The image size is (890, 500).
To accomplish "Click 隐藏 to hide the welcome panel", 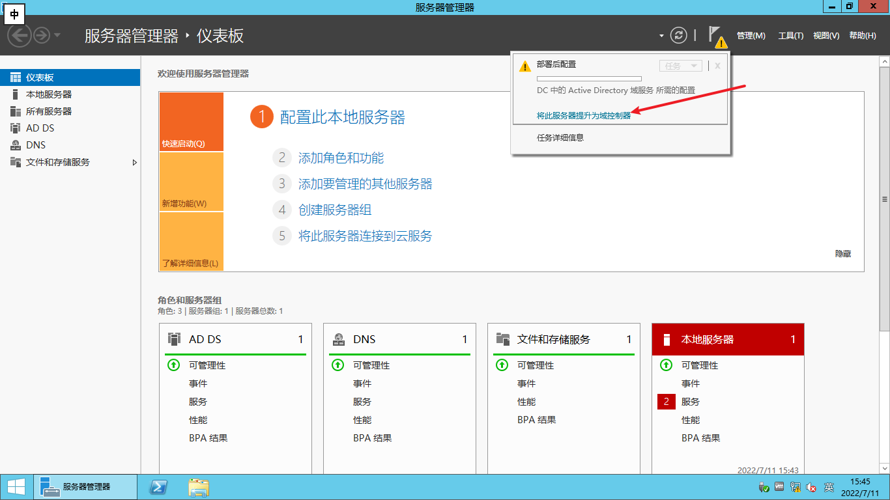I will tap(843, 254).
